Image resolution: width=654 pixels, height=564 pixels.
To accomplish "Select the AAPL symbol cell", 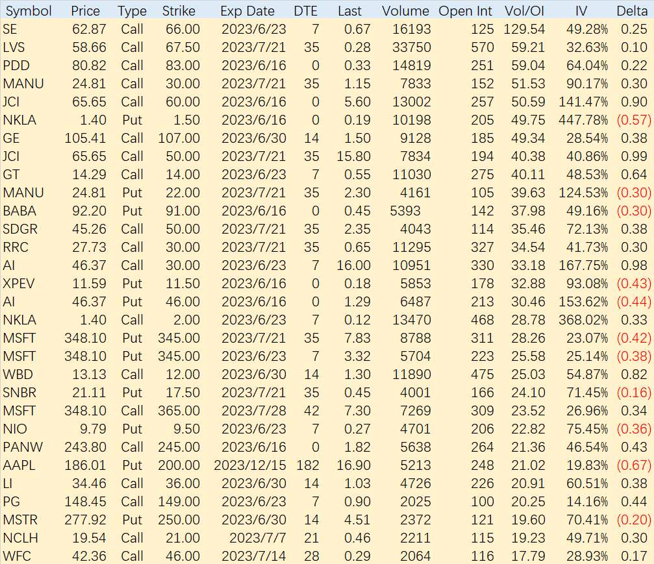I will coord(19,465).
